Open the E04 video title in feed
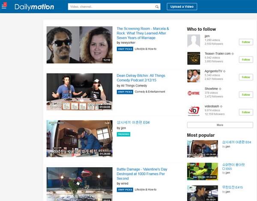The image size is (257, 201). [133, 123]
